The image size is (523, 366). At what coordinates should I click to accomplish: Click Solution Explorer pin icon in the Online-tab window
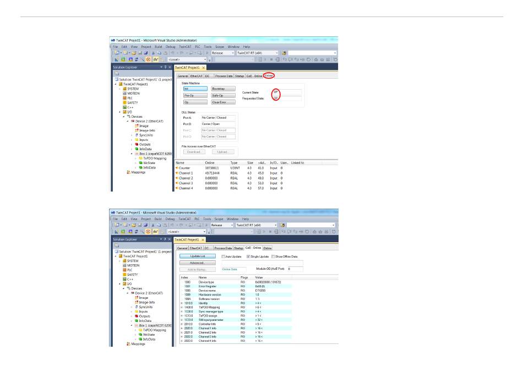166,67
